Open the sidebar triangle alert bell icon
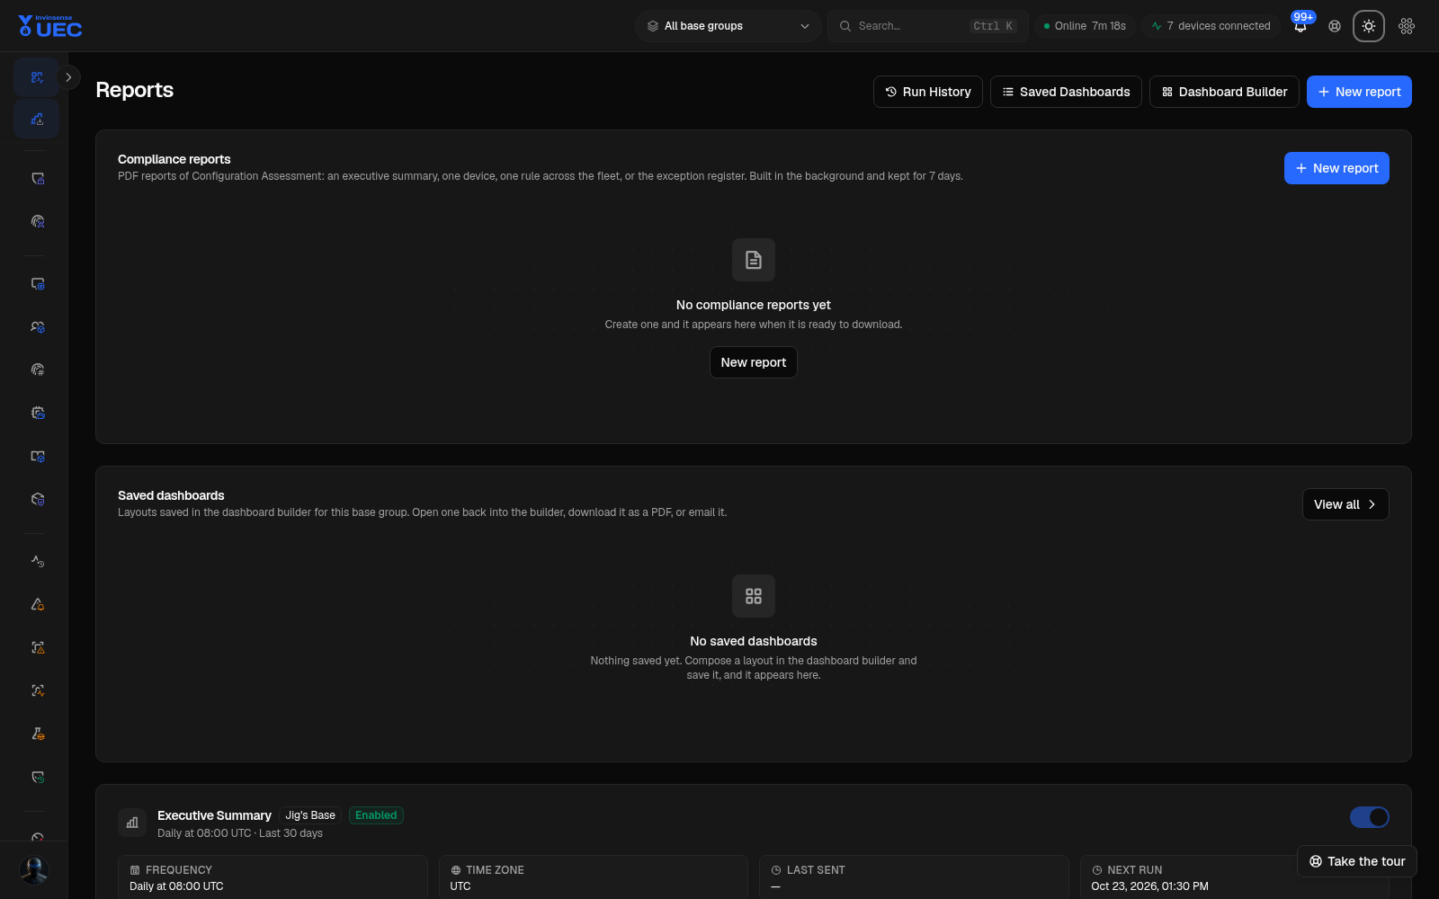The height and width of the screenshot is (899, 1439). pos(37,604)
